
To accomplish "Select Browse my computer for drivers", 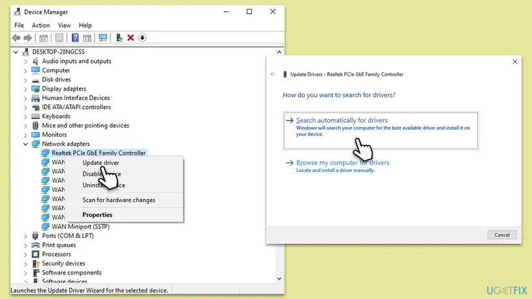I will (x=342, y=166).
